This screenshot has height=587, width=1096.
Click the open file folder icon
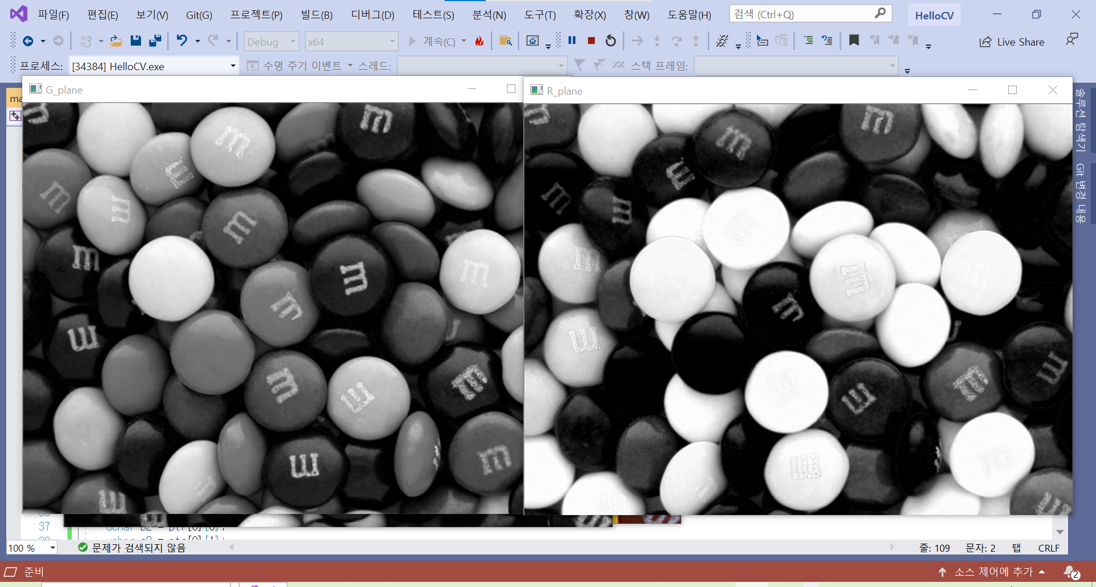pos(116,41)
